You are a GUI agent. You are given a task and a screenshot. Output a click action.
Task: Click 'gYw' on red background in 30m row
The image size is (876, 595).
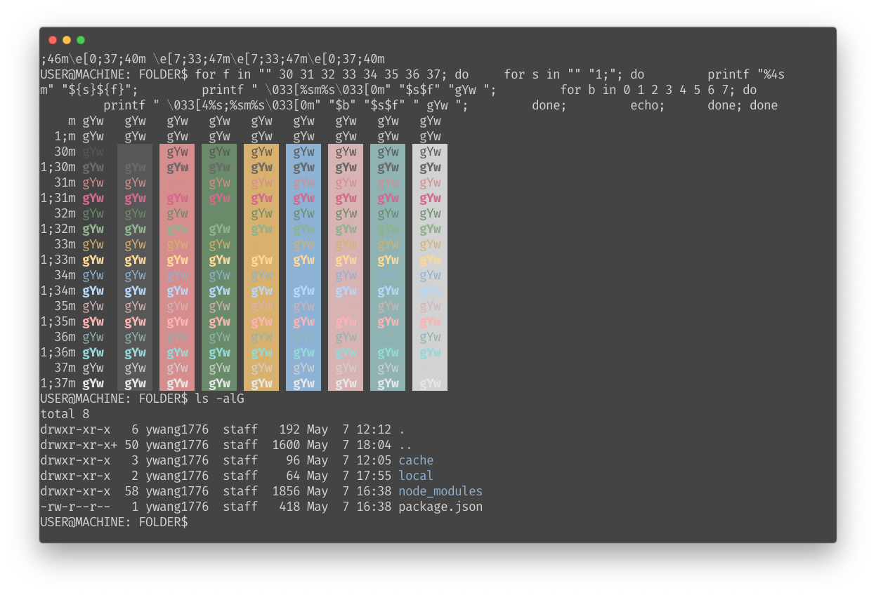pos(177,152)
